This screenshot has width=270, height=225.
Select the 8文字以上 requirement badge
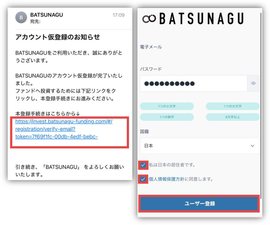point(233,117)
